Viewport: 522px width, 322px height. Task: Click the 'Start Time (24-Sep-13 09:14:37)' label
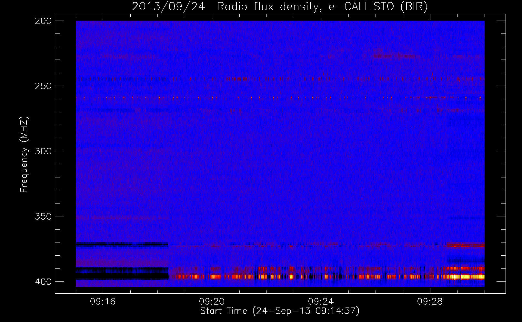tap(280, 311)
